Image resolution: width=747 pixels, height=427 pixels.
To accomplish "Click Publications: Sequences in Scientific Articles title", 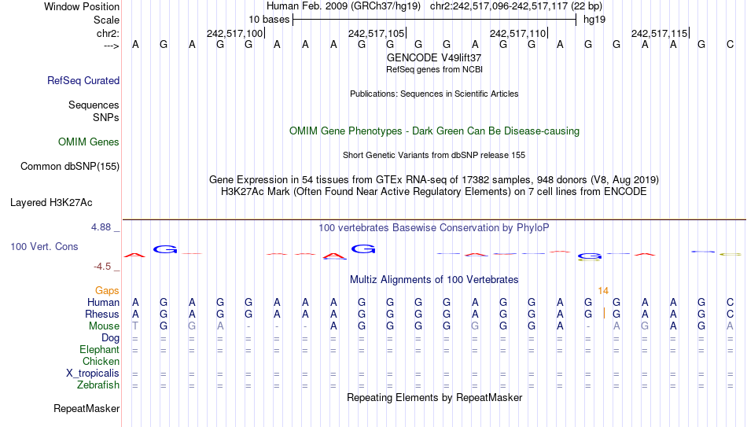I will pyautogui.click(x=434, y=94).
